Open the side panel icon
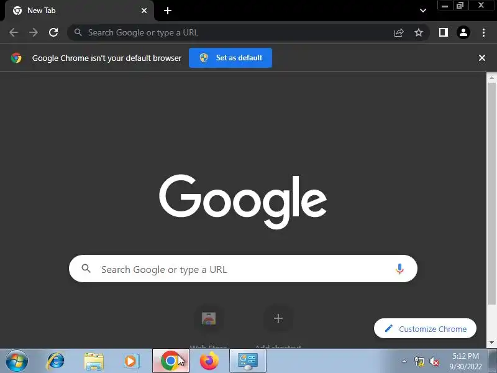 click(x=444, y=32)
